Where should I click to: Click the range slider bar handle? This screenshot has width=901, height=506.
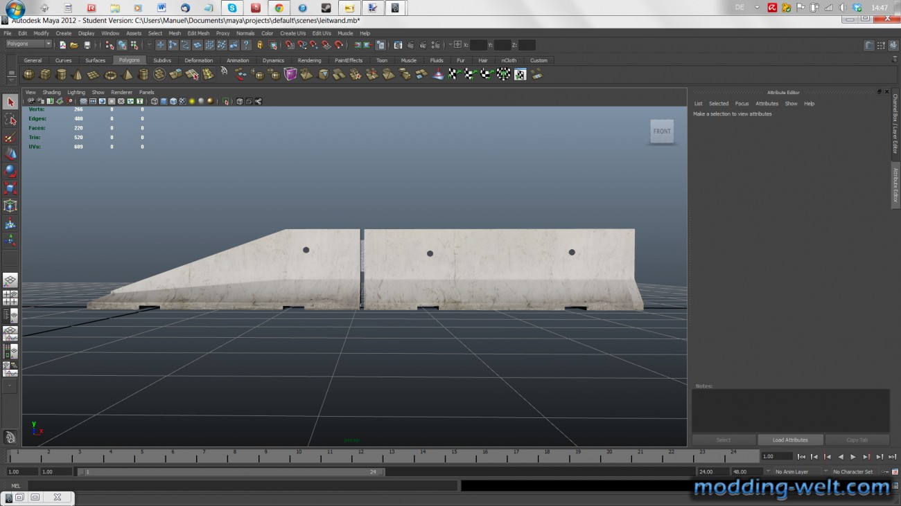coord(232,472)
